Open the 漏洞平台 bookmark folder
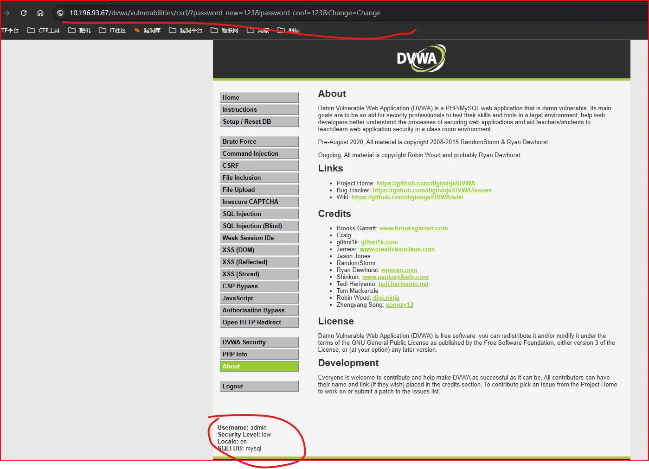Viewport: 649px width, 469px height. (186, 30)
